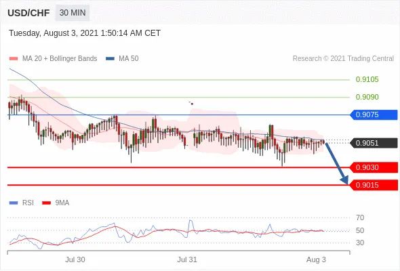This screenshot has height=271, width=400.
Task: Select the black 0.9051 current price tag
Action: 374,143
